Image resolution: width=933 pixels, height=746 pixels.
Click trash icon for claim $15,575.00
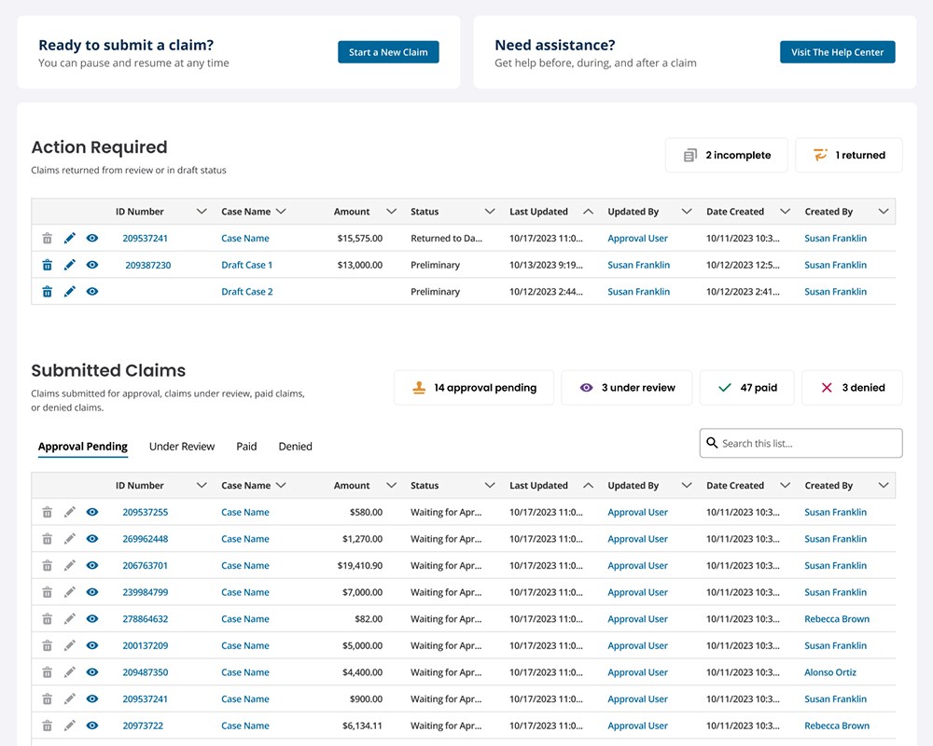47,238
